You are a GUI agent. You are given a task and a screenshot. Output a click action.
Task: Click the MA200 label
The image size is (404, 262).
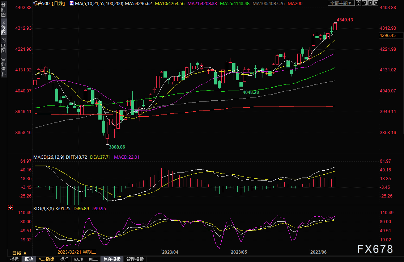(295, 4)
